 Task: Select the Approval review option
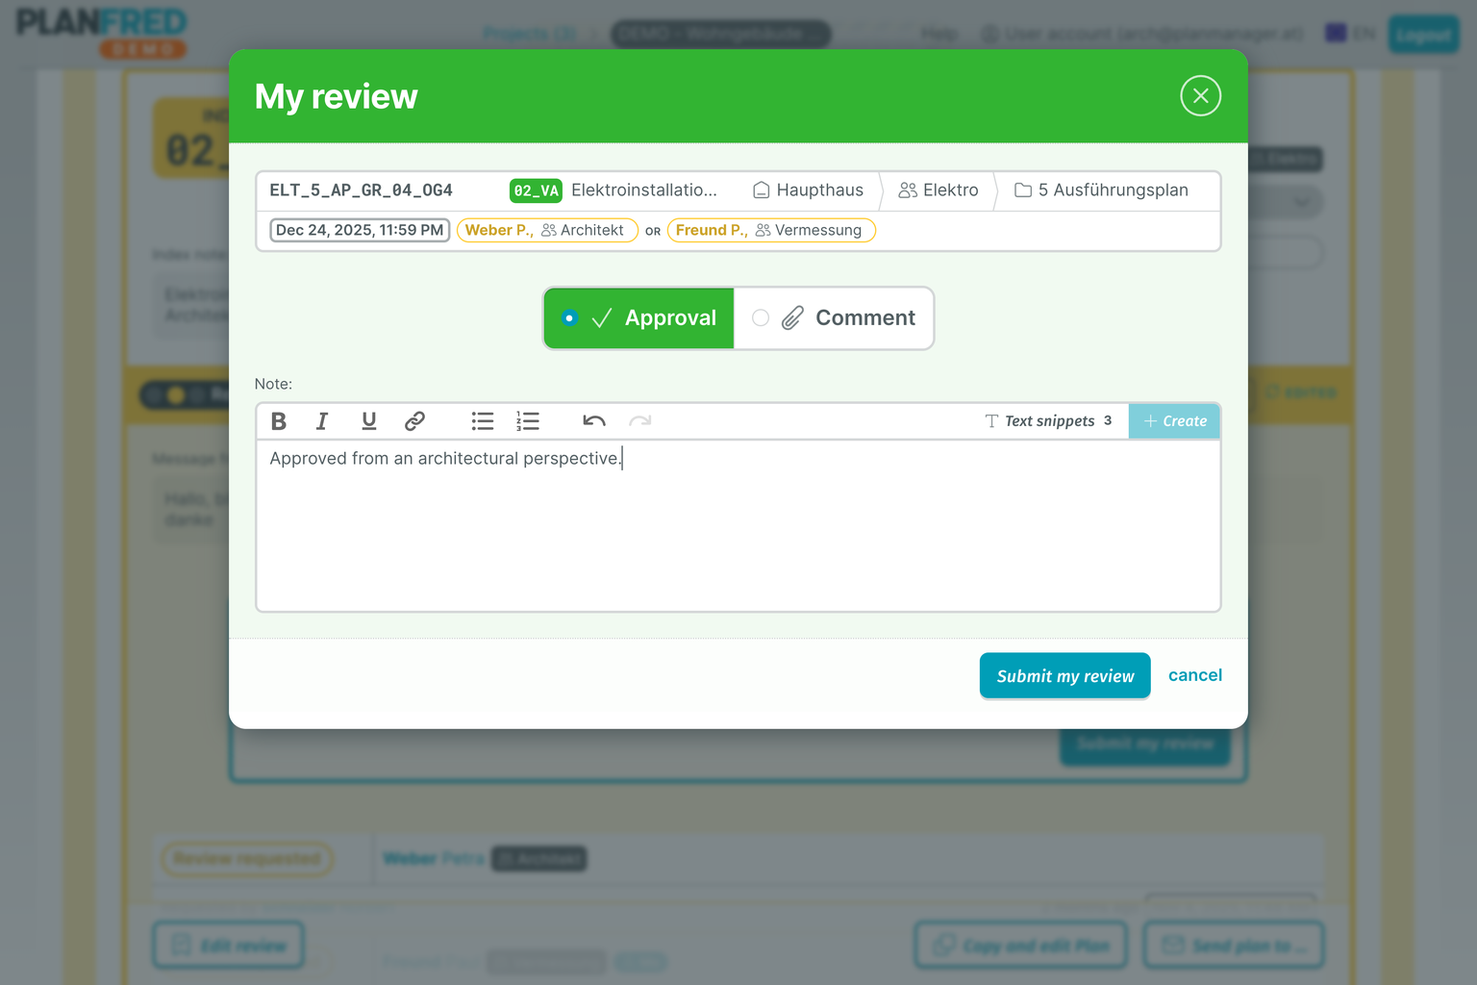pyautogui.click(x=638, y=317)
